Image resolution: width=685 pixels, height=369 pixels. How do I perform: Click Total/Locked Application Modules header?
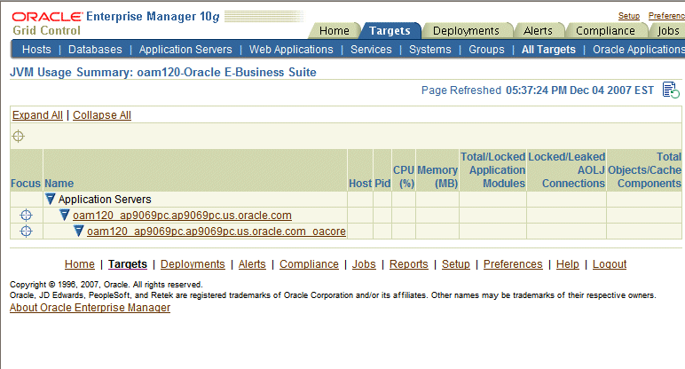[492, 170]
